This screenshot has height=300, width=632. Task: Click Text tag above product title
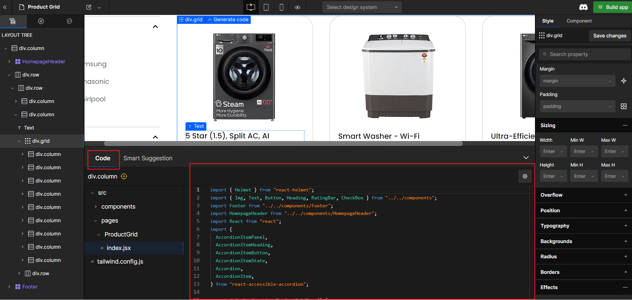point(196,126)
